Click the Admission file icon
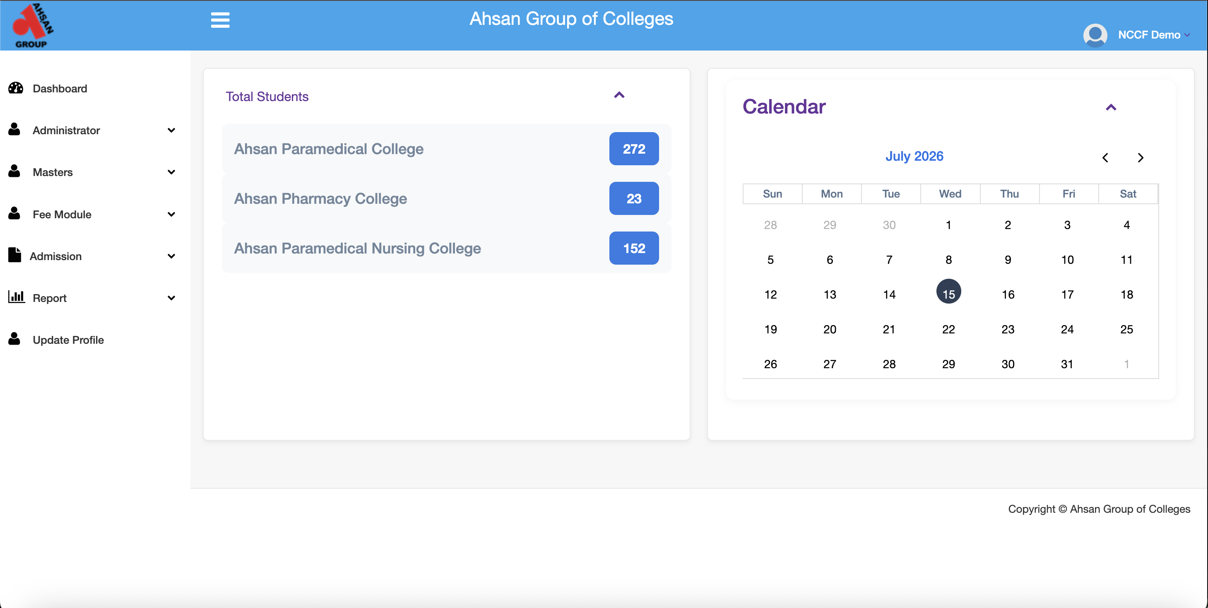The height and width of the screenshot is (608, 1208). click(14, 255)
